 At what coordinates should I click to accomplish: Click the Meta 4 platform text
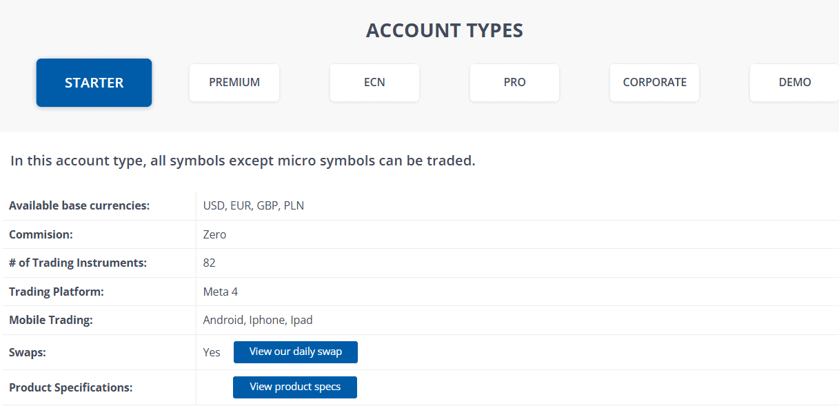[x=221, y=291]
